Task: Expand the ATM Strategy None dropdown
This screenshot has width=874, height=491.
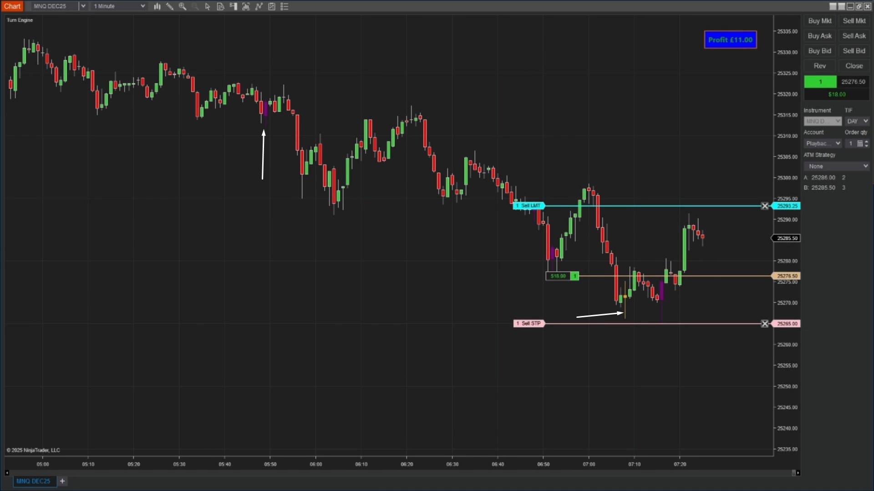Action: point(837,166)
